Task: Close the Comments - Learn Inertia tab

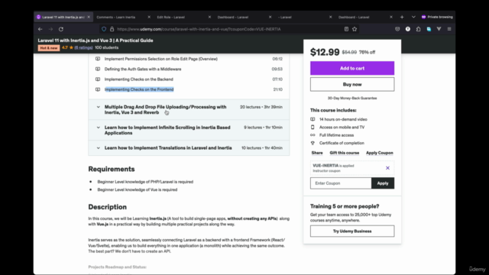Action: click(x=149, y=17)
